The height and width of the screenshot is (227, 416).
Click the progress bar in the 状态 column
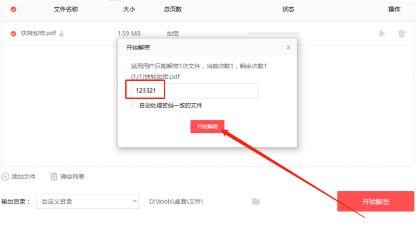[274, 34]
